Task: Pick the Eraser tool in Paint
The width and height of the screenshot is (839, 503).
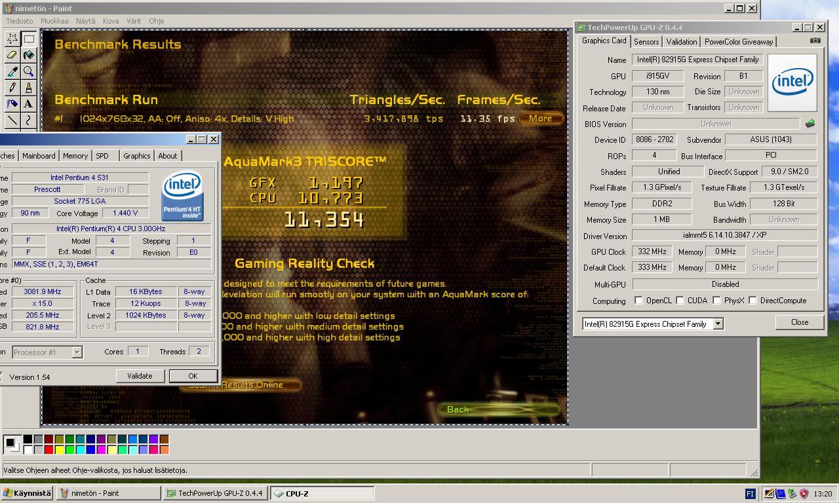Action: (12, 55)
